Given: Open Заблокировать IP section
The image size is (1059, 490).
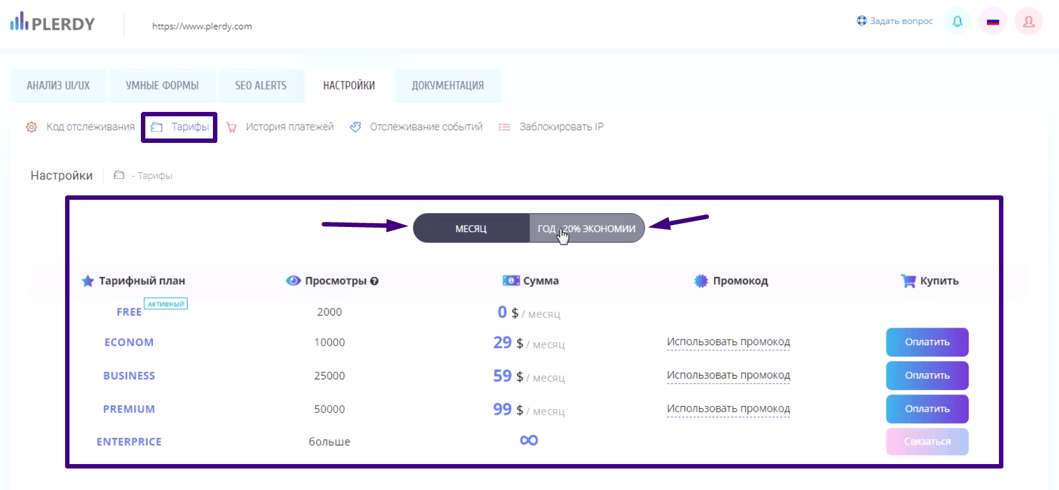Looking at the screenshot, I should 562,127.
